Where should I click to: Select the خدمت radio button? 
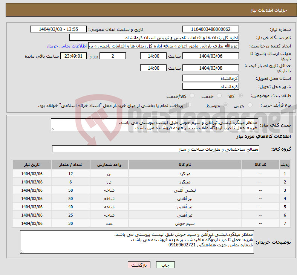pos(219,96)
